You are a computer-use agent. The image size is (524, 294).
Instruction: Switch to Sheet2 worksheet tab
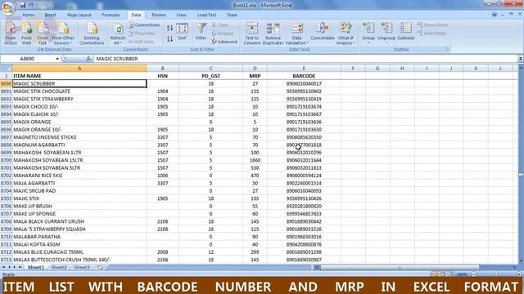click(59, 267)
